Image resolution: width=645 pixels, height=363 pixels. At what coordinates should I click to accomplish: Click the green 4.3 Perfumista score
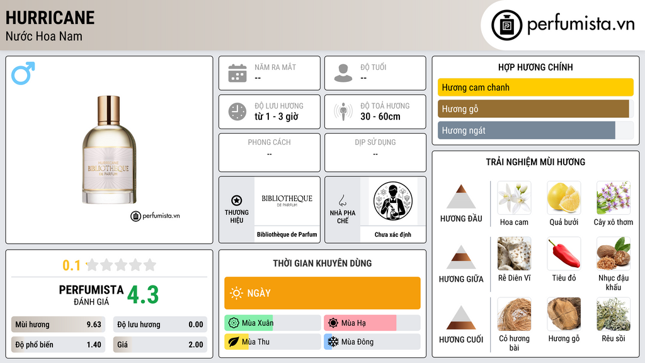[143, 295]
